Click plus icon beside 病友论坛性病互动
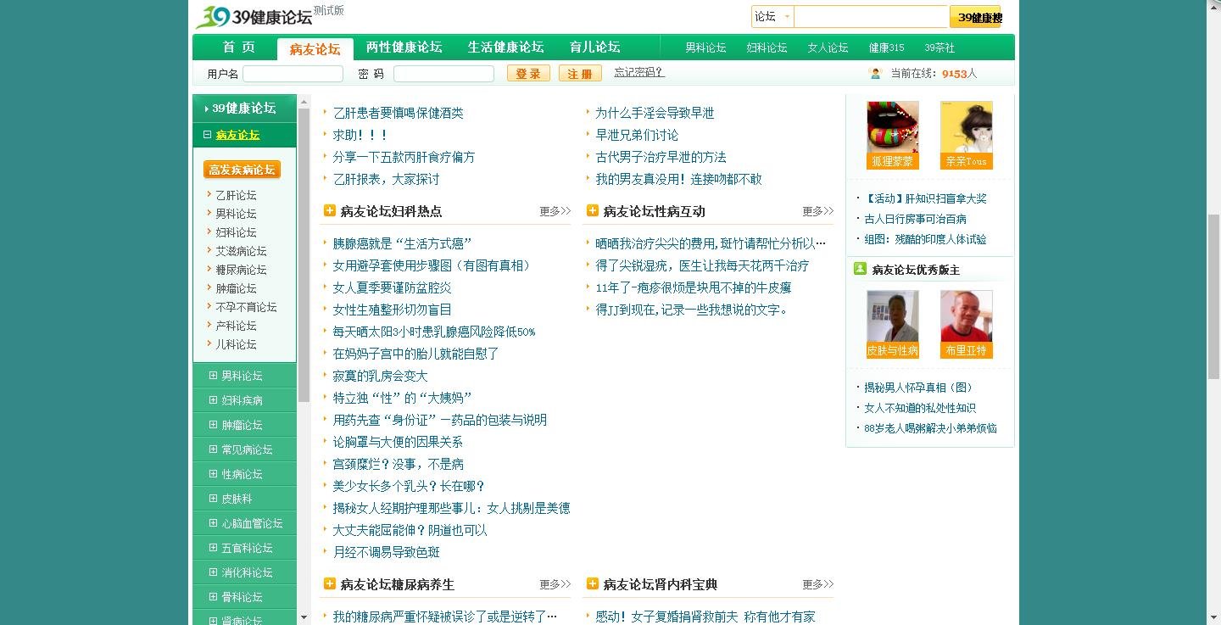This screenshot has height=625, width=1221. 592,211
